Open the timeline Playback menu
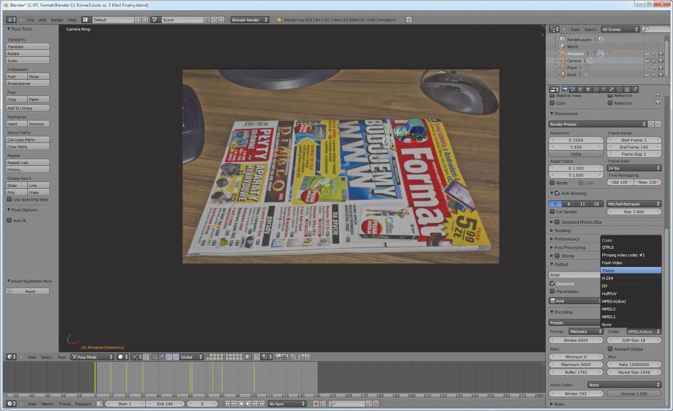Screen dimensions: 673x411 83,404
